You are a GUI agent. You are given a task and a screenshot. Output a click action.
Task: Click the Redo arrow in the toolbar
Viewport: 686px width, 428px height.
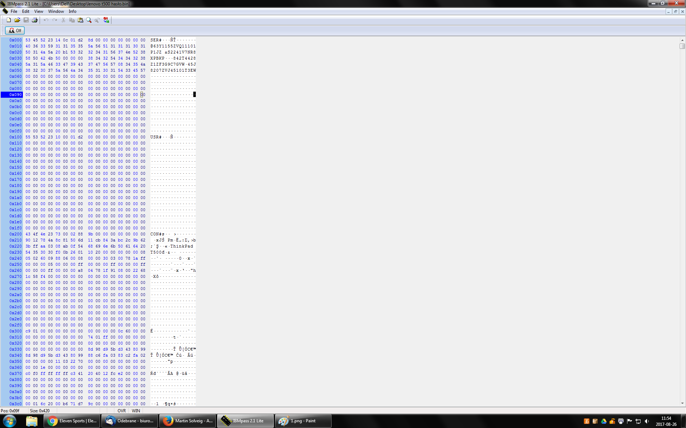pyautogui.click(x=55, y=20)
